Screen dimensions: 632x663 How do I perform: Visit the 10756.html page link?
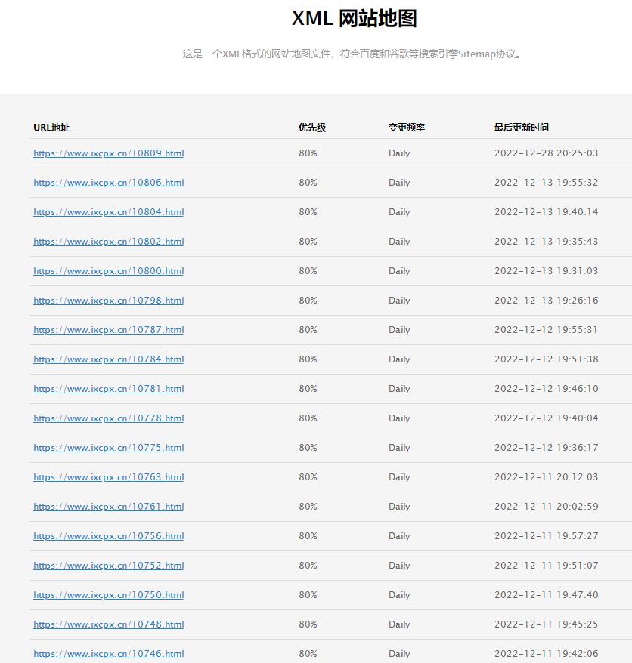pos(108,536)
